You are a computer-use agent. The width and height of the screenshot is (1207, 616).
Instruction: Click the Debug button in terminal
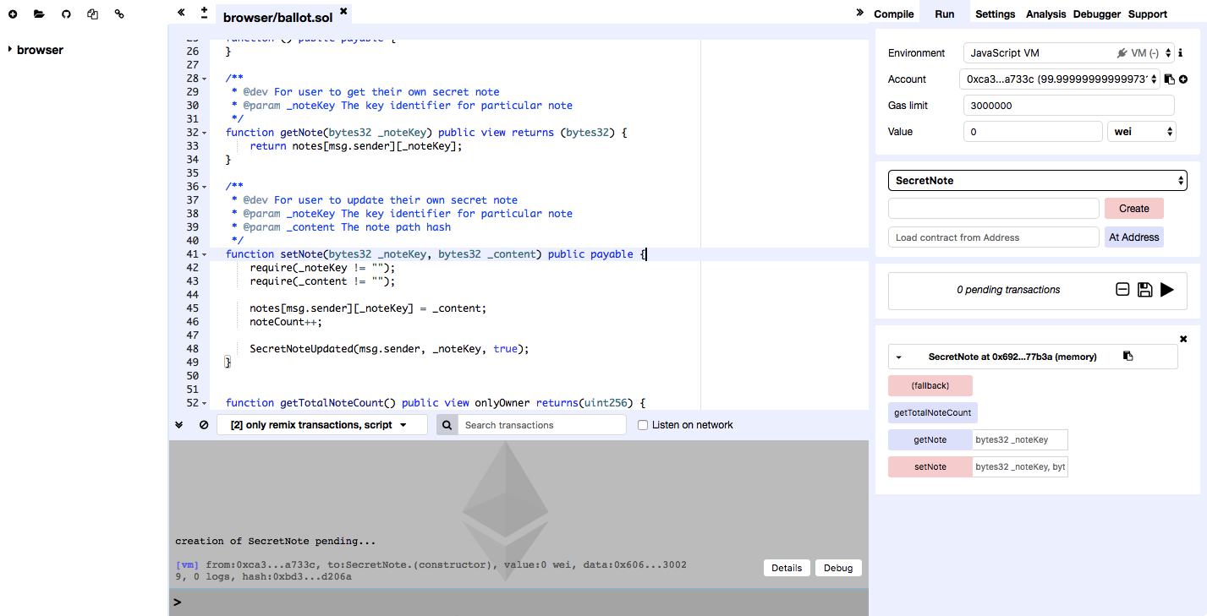click(838, 568)
